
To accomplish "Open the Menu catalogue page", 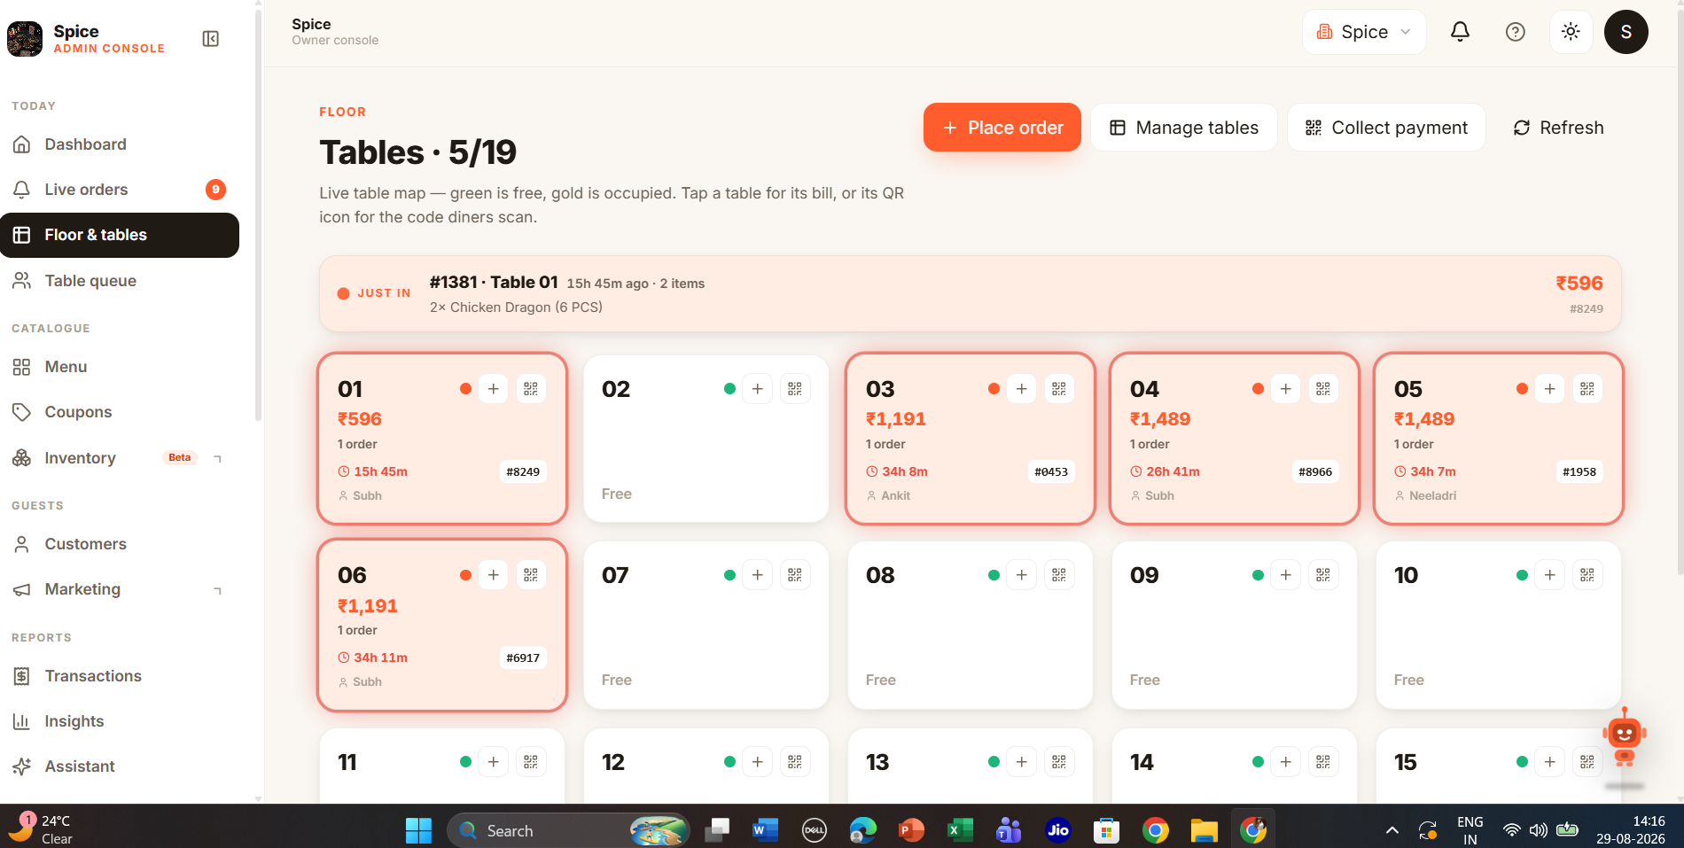I will click(120, 367).
